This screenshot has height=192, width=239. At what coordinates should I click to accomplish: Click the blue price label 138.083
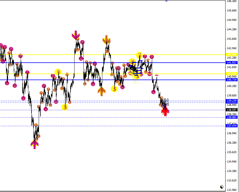point(232,117)
